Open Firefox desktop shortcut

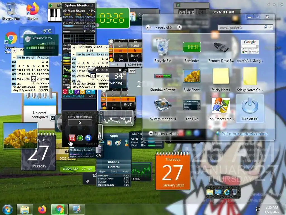tap(32, 11)
